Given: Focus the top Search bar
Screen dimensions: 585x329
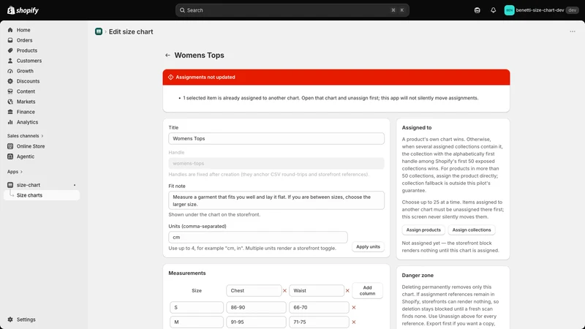Looking at the screenshot, I should click(292, 10).
